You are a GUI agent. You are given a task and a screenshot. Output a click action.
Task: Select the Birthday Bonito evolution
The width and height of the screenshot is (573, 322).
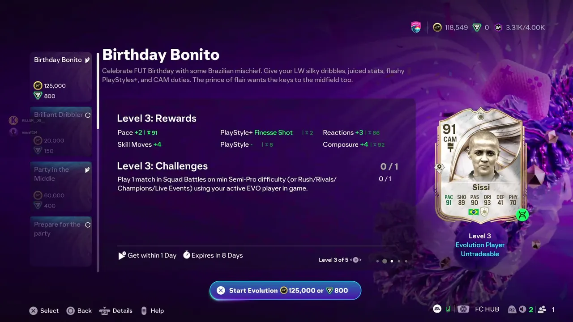pos(61,77)
